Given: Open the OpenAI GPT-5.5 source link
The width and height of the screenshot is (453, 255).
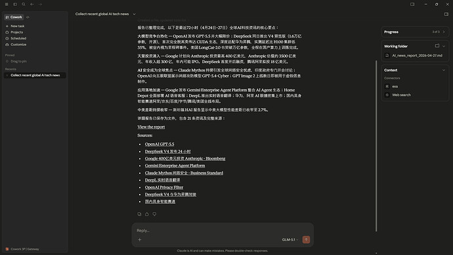Looking at the screenshot, I should (160, 145).
